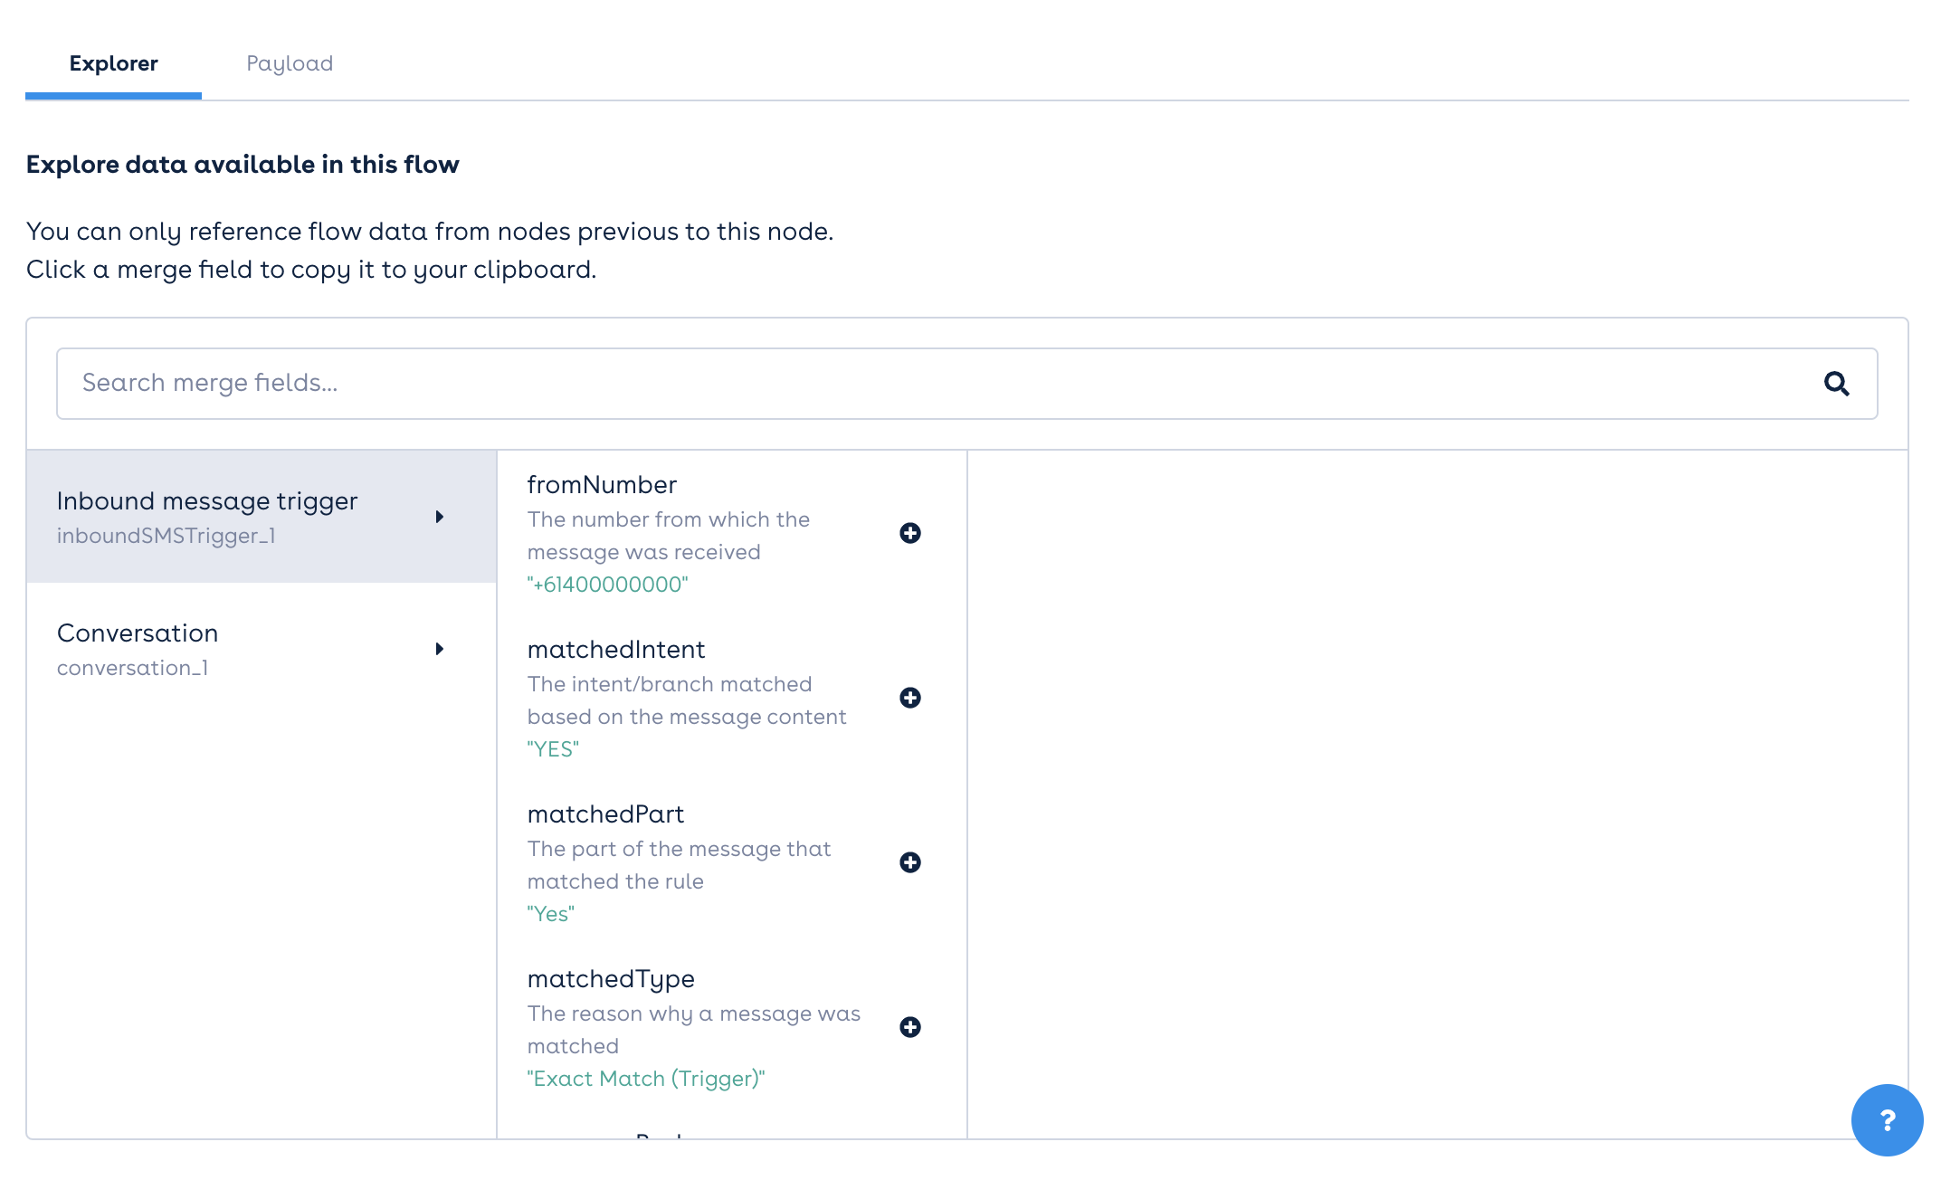Click the "Exact Match (Trigger)" sample value

coord(645,1079)
